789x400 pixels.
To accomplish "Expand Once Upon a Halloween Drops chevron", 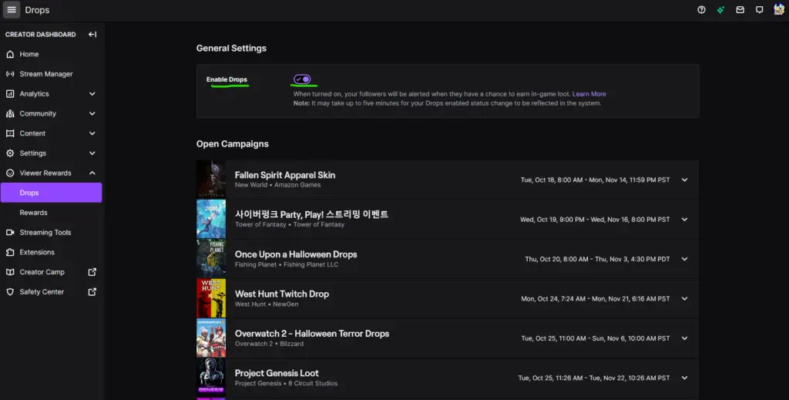I will [x=684, y=259].
